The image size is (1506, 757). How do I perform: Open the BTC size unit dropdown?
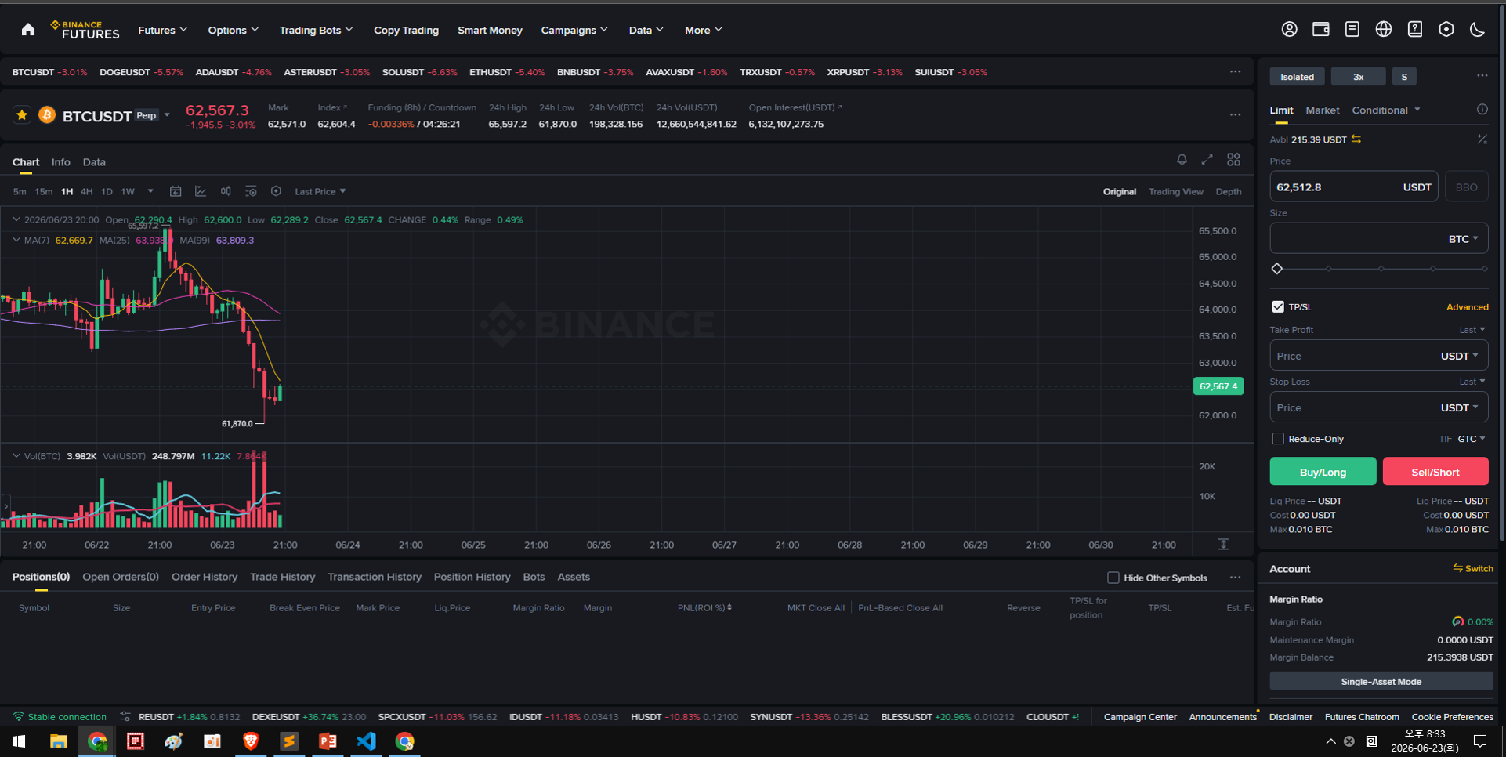[1463, 239]
